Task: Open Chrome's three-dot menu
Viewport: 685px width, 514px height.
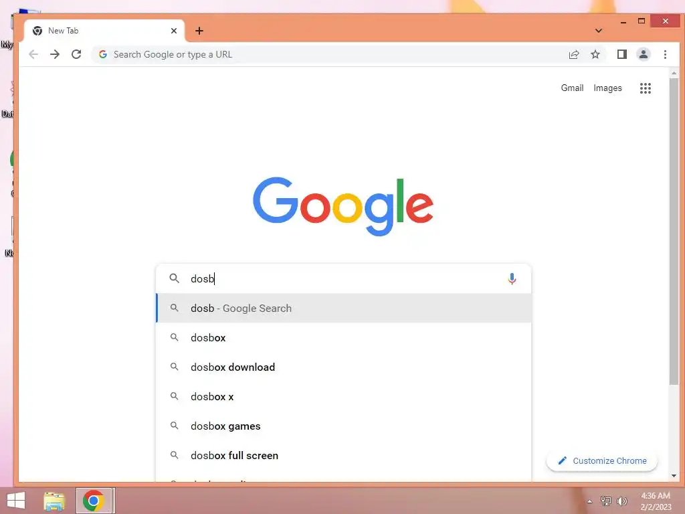Action: tap(665, 55)
